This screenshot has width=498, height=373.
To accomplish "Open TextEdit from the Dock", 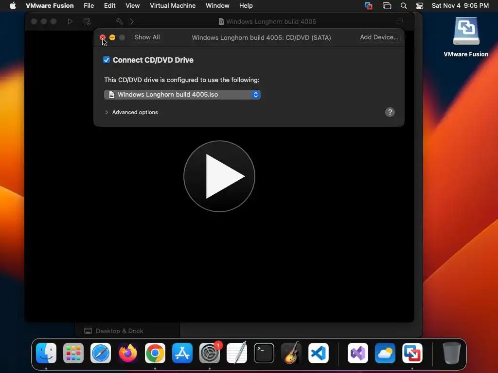I will point(237,353).
